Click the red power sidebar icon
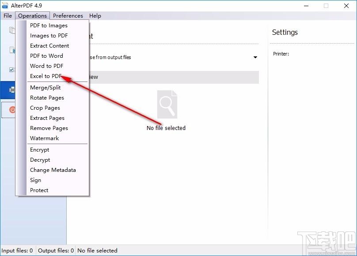Image resolution: width=357 pixels, height=256 pixels. (x=12, y=110)
